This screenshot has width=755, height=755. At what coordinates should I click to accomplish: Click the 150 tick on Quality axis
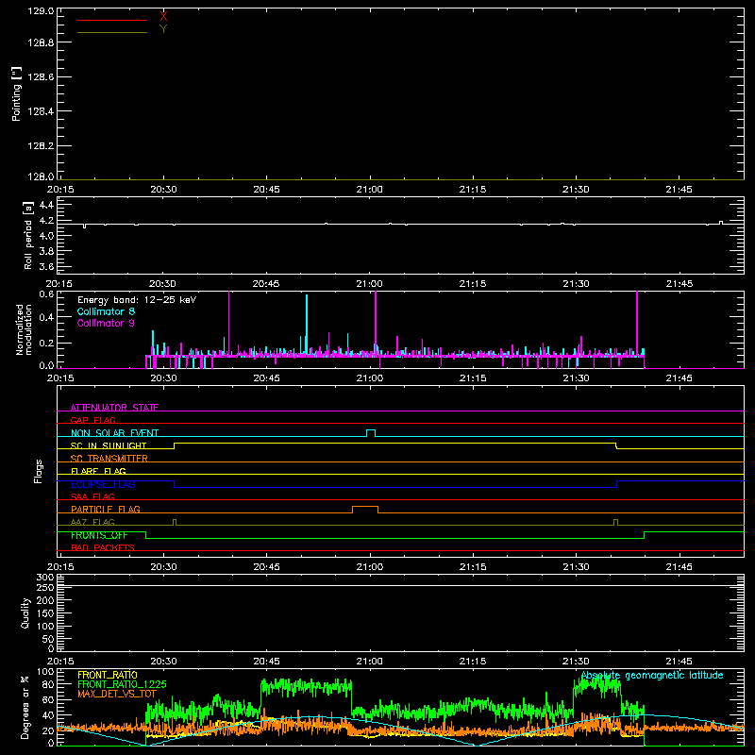(x=44, y=613)
